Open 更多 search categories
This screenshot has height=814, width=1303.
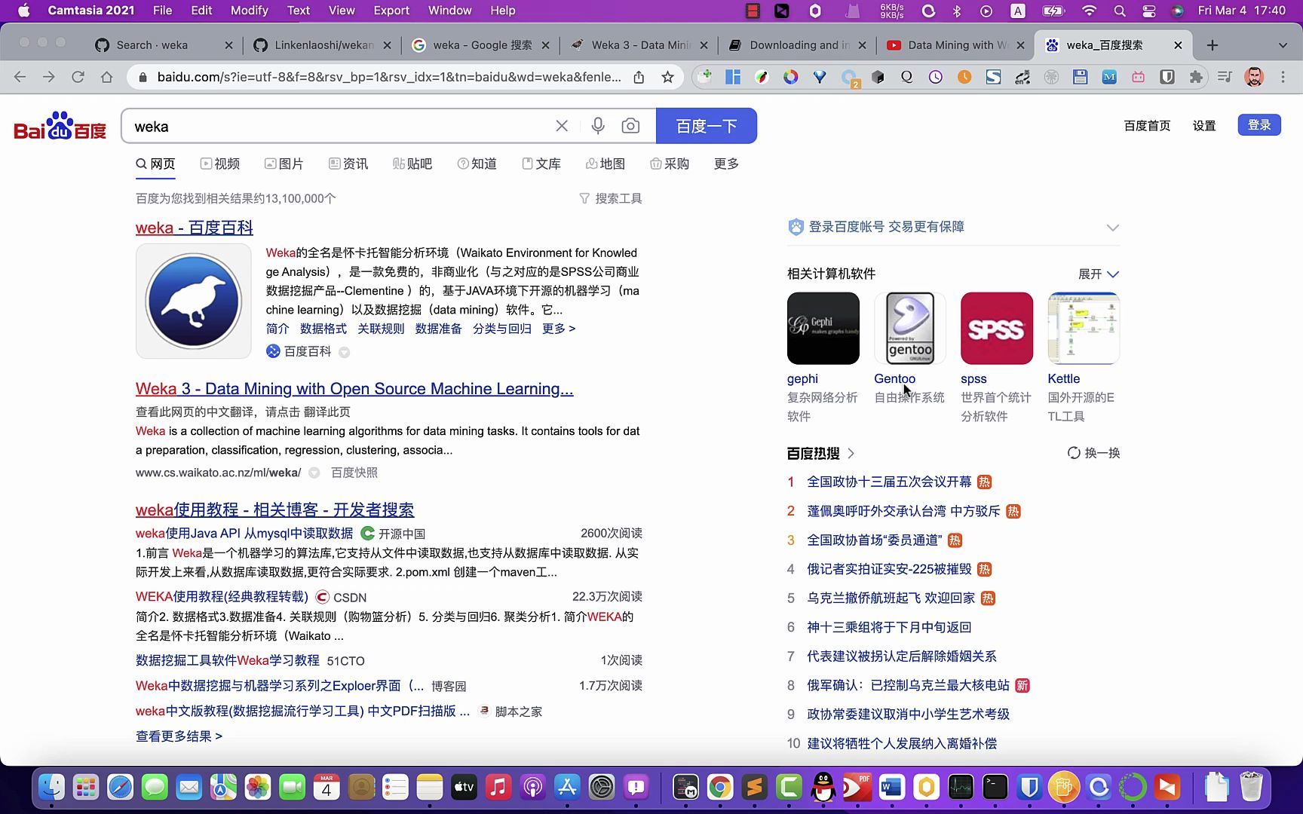coord(726,164)
